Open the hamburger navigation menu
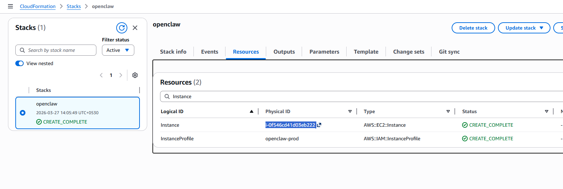 coord(10,6)
